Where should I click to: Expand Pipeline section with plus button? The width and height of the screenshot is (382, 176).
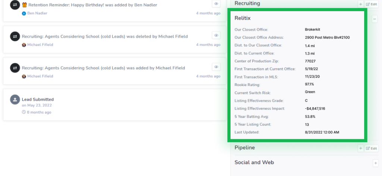(x=361, y=149)
